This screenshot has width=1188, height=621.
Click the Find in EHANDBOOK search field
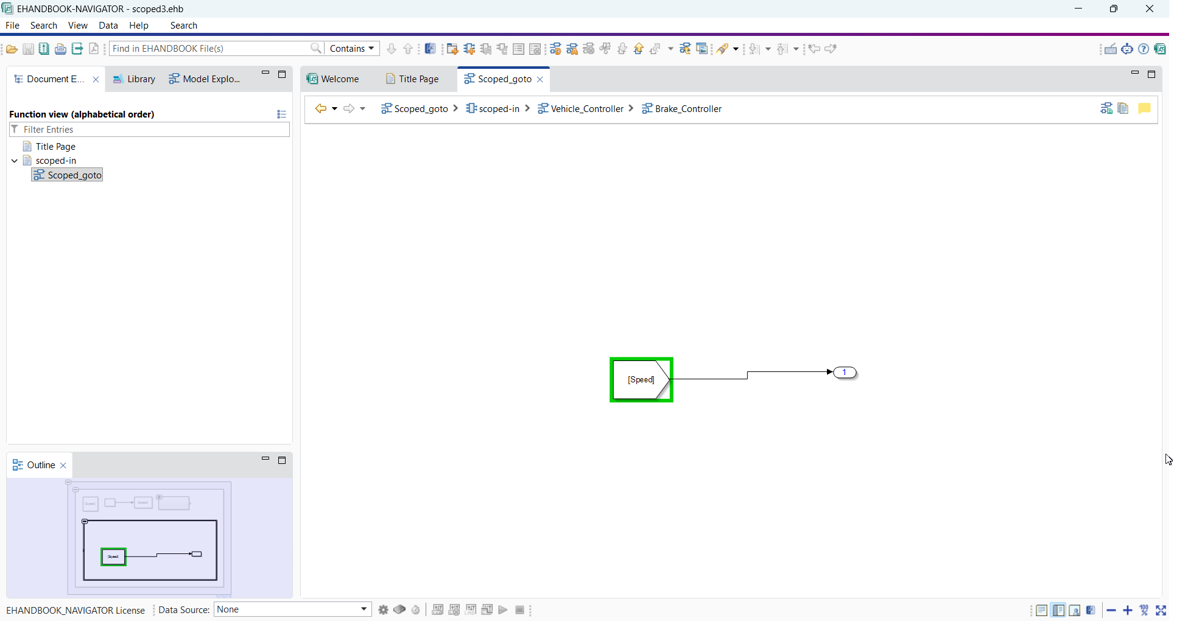[x=210, y=48]
